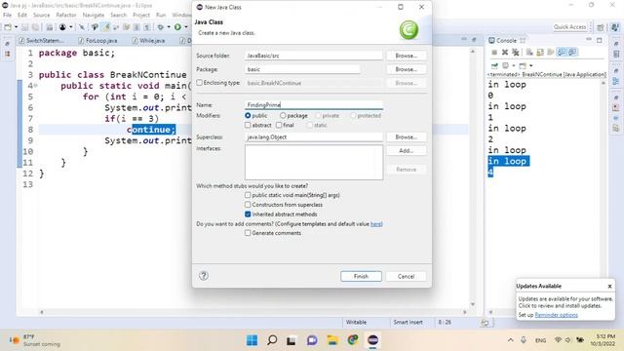Open Windows Start menu
The image size is (624, 351).
[x=252, y=340]
